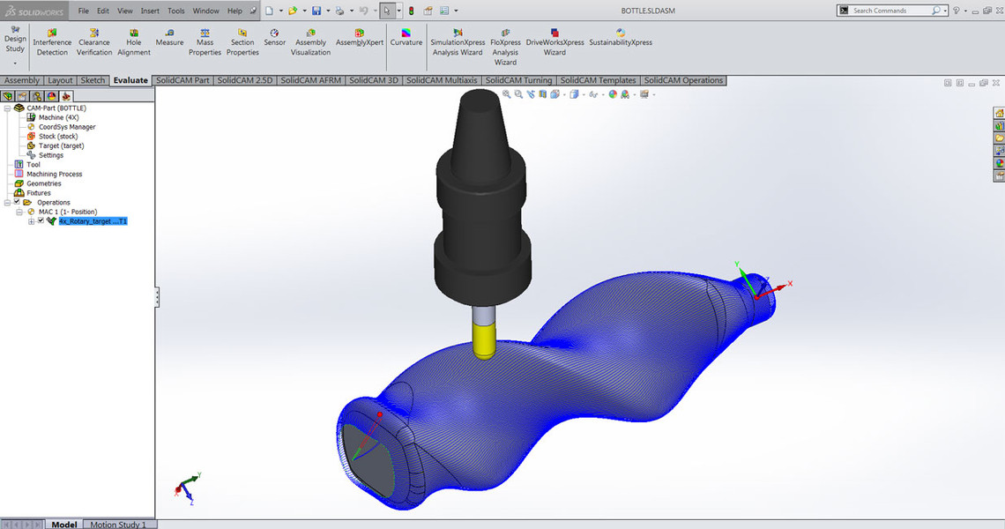
Task: Open the Tools menu
Action: (175, 11)
